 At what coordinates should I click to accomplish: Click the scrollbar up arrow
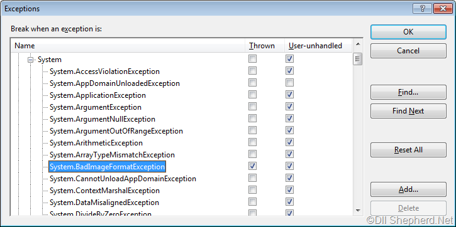tap(358, 45)
